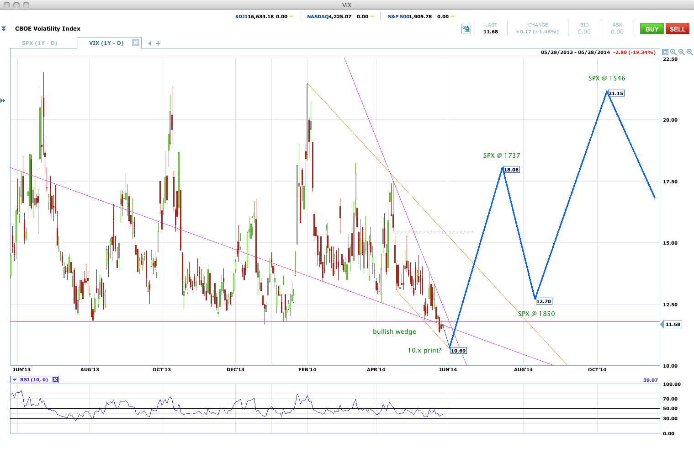Open the microscope research icon
The height and width of the screenshot is (449, 694).
pyautogui.click(x=466, y=29)
